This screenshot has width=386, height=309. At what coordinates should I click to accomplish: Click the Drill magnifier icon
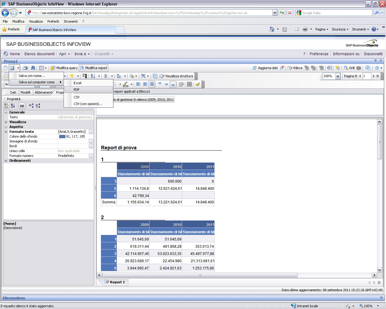(346, 68)
